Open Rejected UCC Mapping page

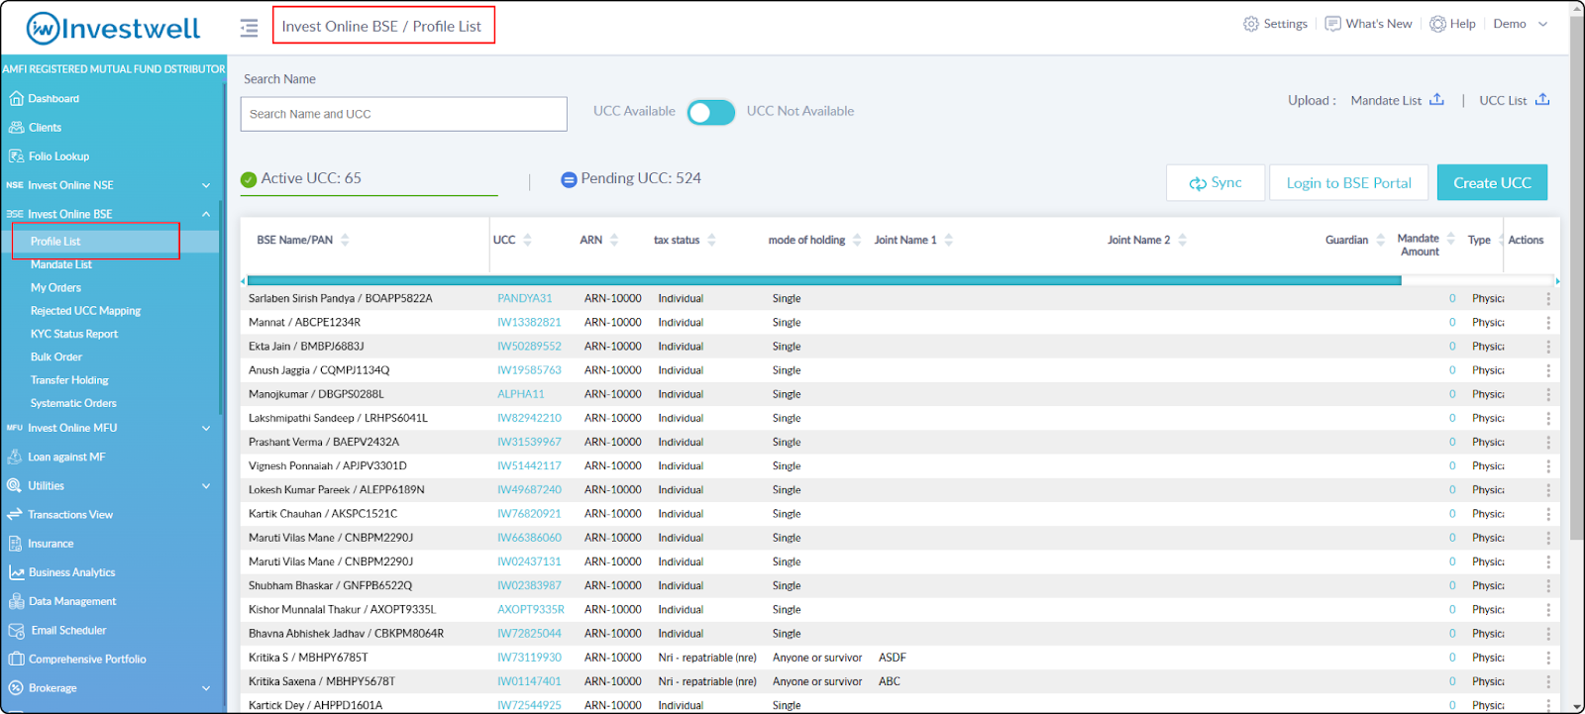(x=85, y=311)
